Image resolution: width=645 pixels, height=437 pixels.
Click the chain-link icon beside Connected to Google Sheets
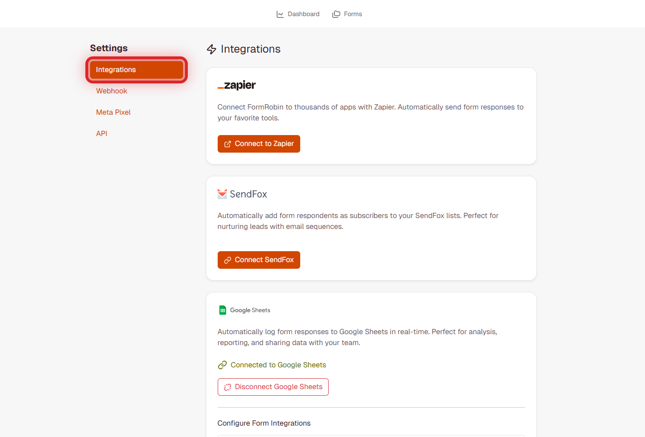click(222, 365)
